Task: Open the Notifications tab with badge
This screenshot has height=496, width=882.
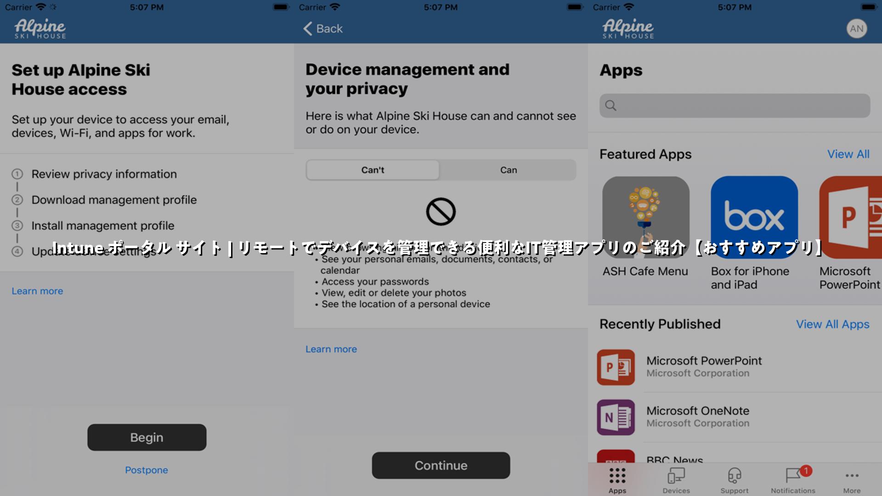Action: (x=793, y=480)
